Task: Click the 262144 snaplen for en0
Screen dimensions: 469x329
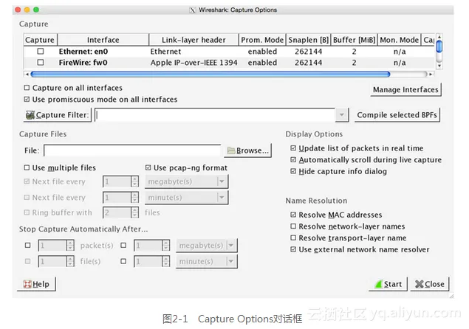Action: (x=309, y=52)
